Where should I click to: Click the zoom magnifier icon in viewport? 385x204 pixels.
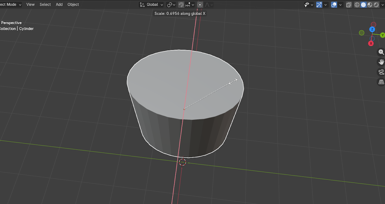pos(381,52)
